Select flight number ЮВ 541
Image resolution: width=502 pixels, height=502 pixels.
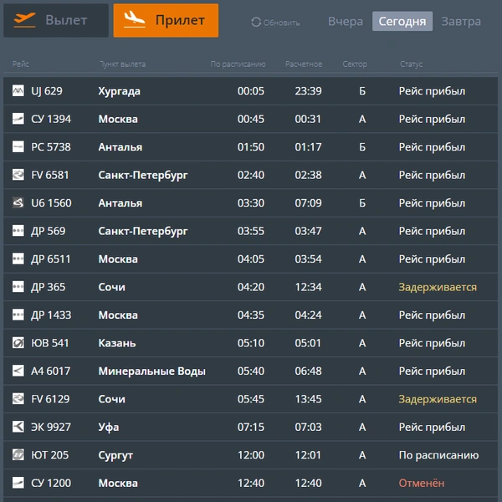50,343
